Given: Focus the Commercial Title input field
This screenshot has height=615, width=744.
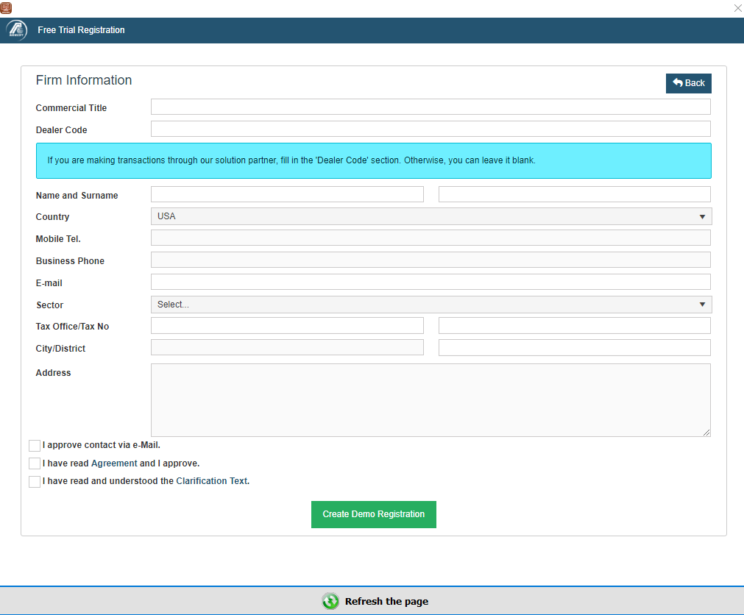Looking at the screenshot, I should click(x=431, y=107).
